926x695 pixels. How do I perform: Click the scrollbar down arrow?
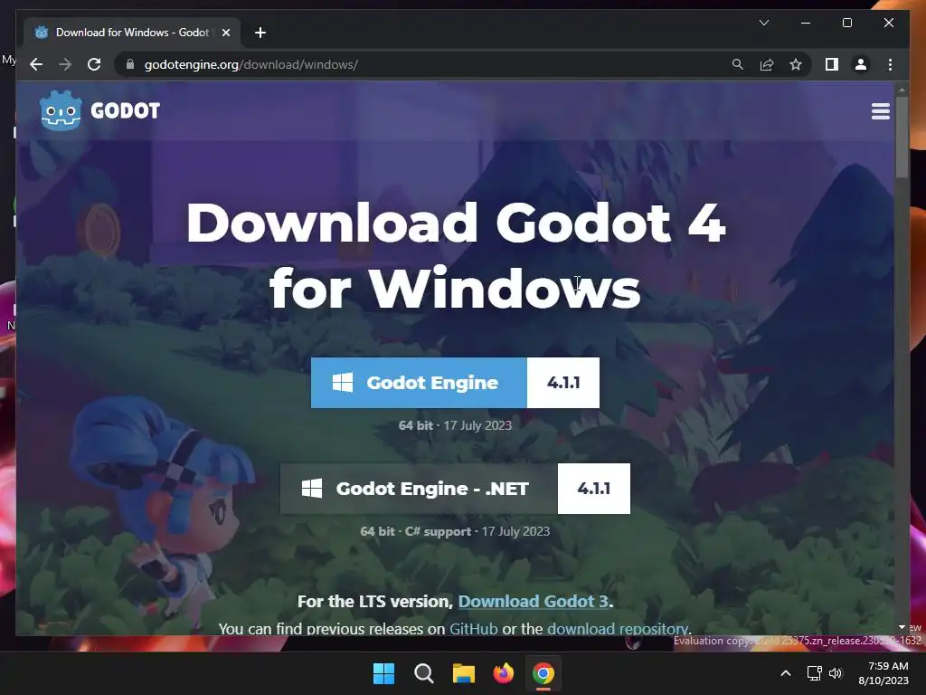point(902,627)
